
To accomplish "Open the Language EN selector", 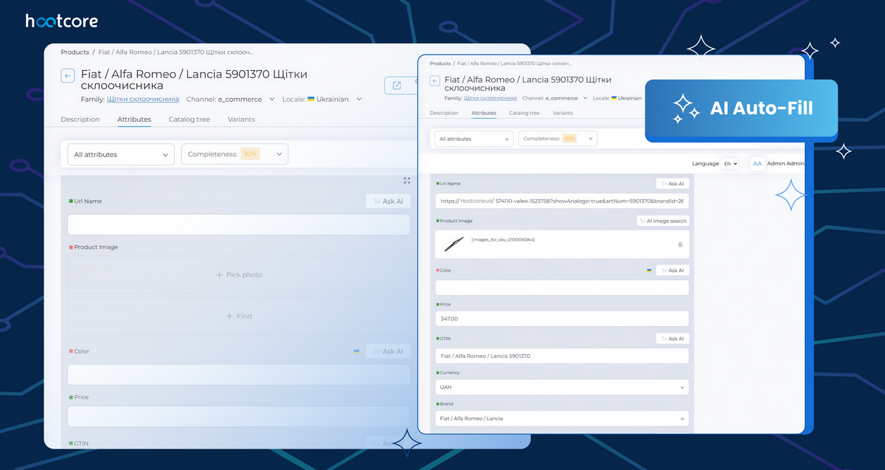I will [x=729, y=164].
